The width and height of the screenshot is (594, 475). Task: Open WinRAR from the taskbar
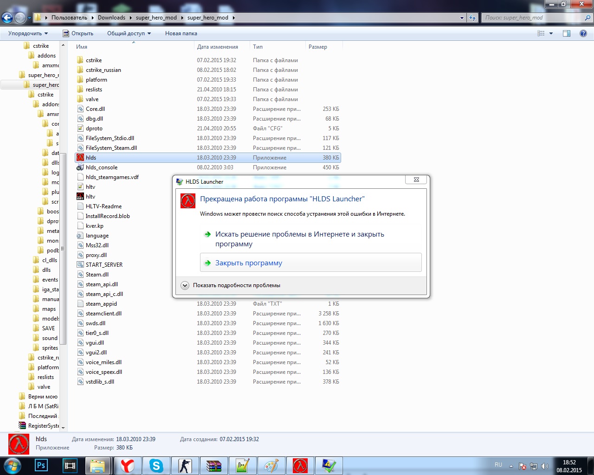214,465
